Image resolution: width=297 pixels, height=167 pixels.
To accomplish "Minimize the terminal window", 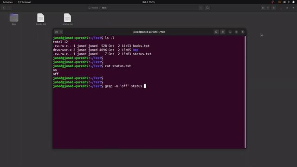I will pyautogui.click(x=230, y=32).
